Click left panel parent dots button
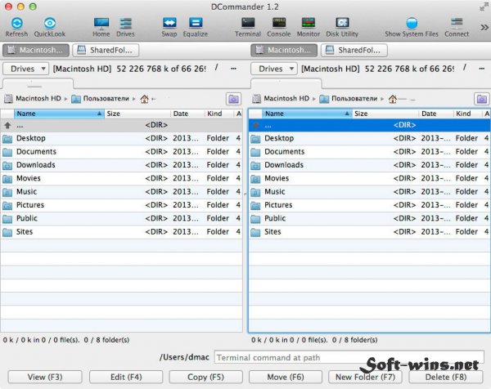The width and height of the screenshot is (491, 389). (x=233, y=68)
